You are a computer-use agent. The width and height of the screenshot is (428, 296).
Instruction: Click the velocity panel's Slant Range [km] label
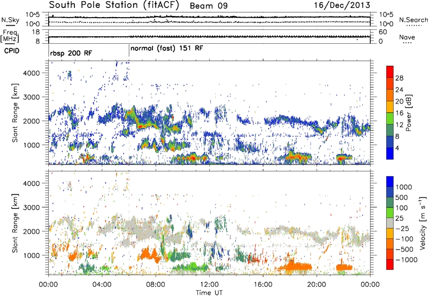coord(15,223)
